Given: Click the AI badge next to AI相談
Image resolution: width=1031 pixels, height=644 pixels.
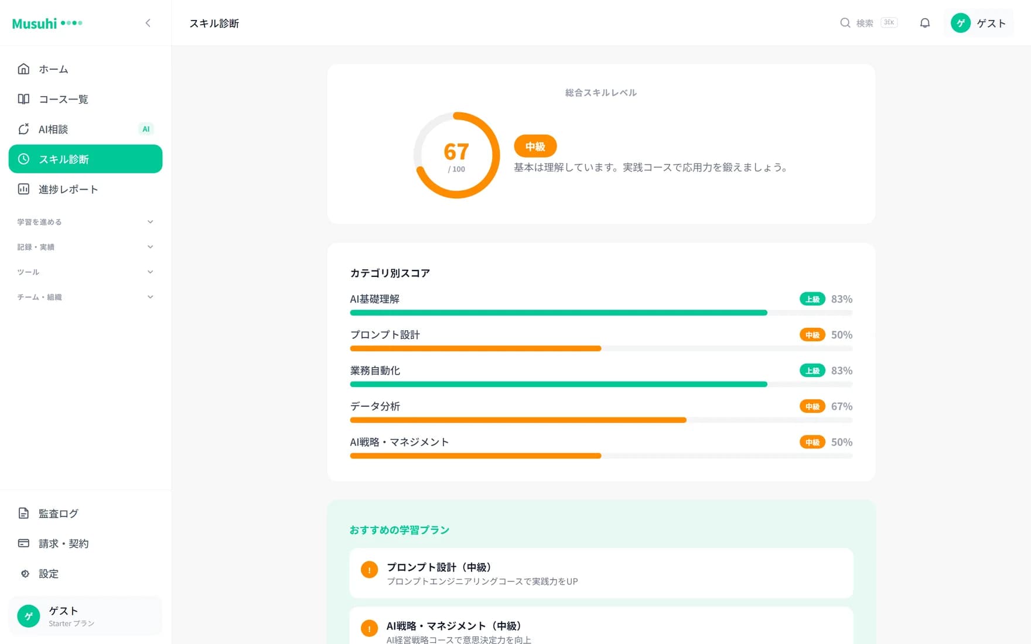Looking at the screenshot, I should click(x=146, y=129).
